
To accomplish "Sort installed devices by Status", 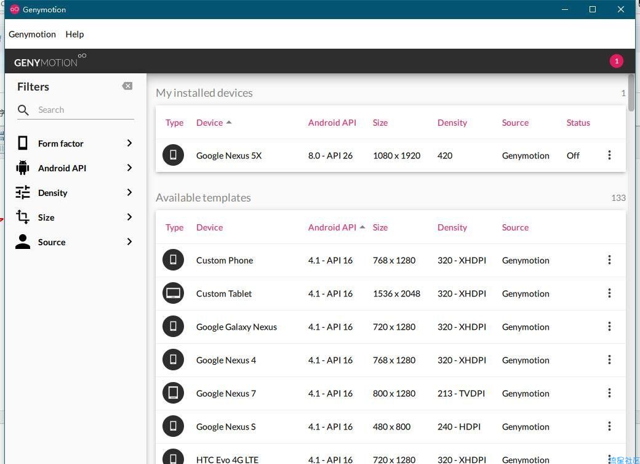I will click(578, 123).
